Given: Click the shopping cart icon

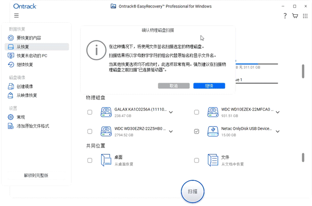Looking at the screenshot, I should click(x=295, y=16).
